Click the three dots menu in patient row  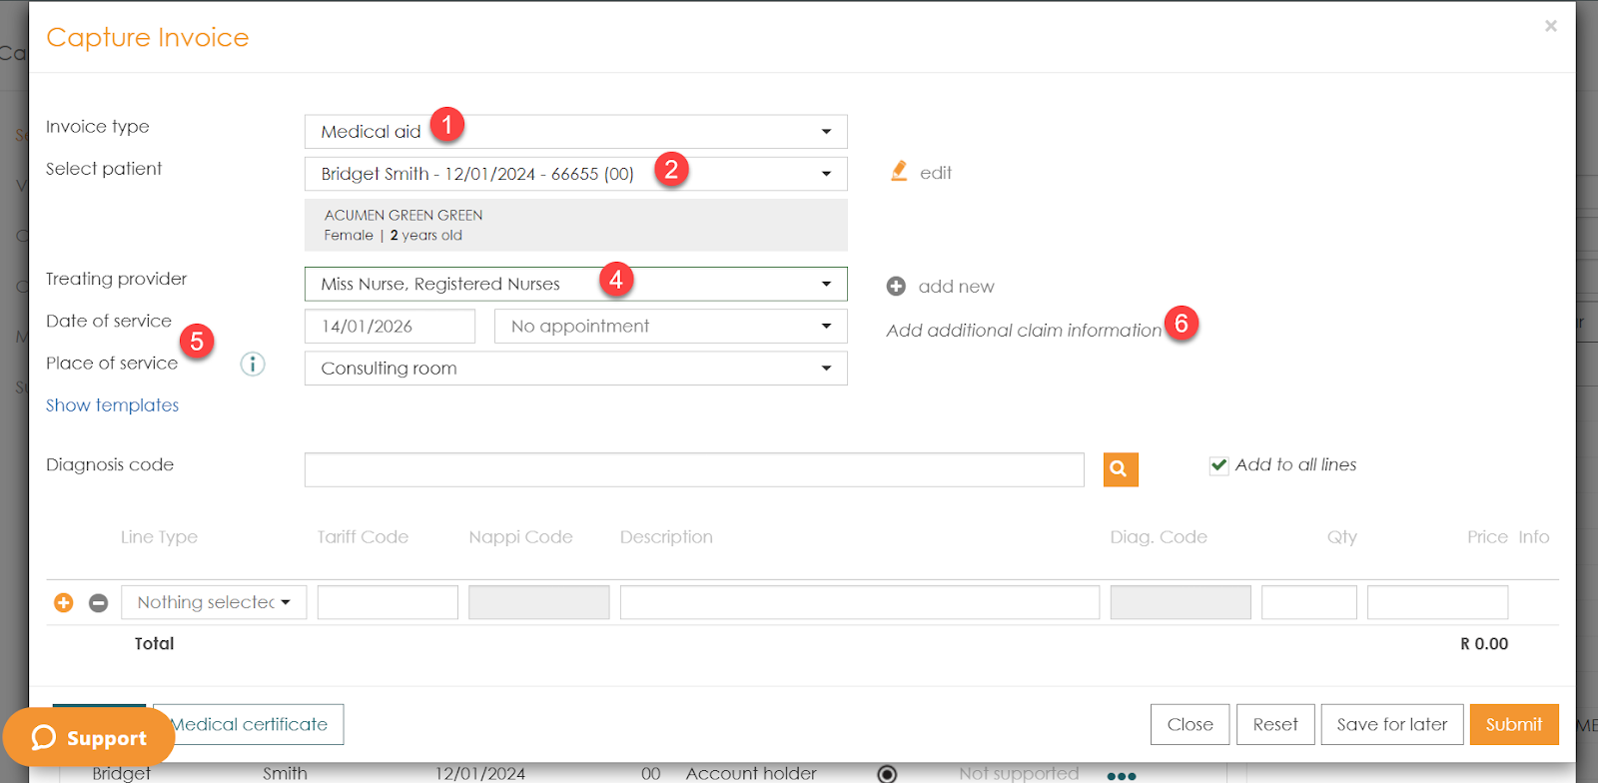coord(1121,775)
